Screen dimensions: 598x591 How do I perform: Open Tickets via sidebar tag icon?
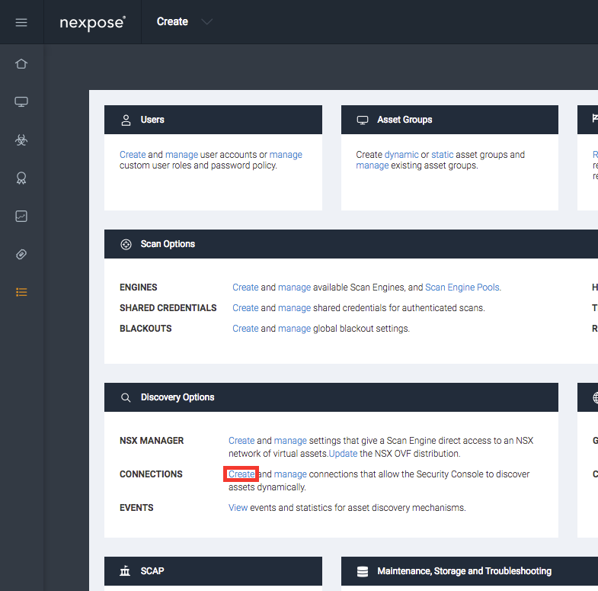click(21, 255)
